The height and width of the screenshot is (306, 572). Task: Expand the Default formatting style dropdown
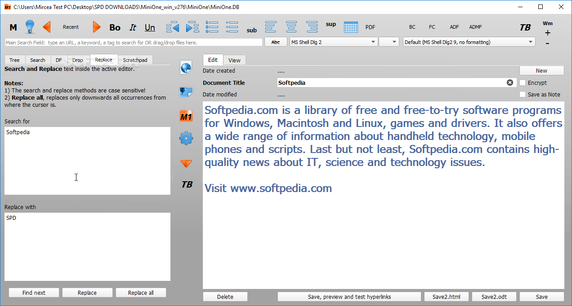coord(469,42)
